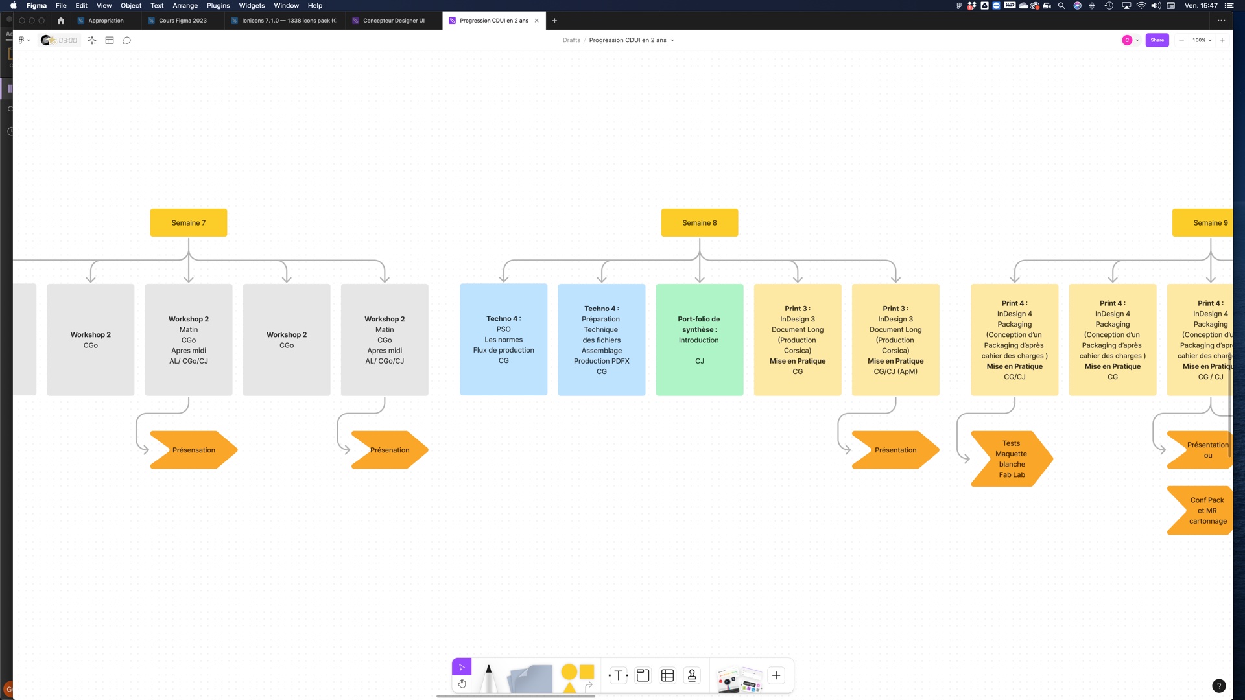Select the Text tool
Image resolution: width=1245 pixels, height=700 pixels.
[x=619, y=675]
